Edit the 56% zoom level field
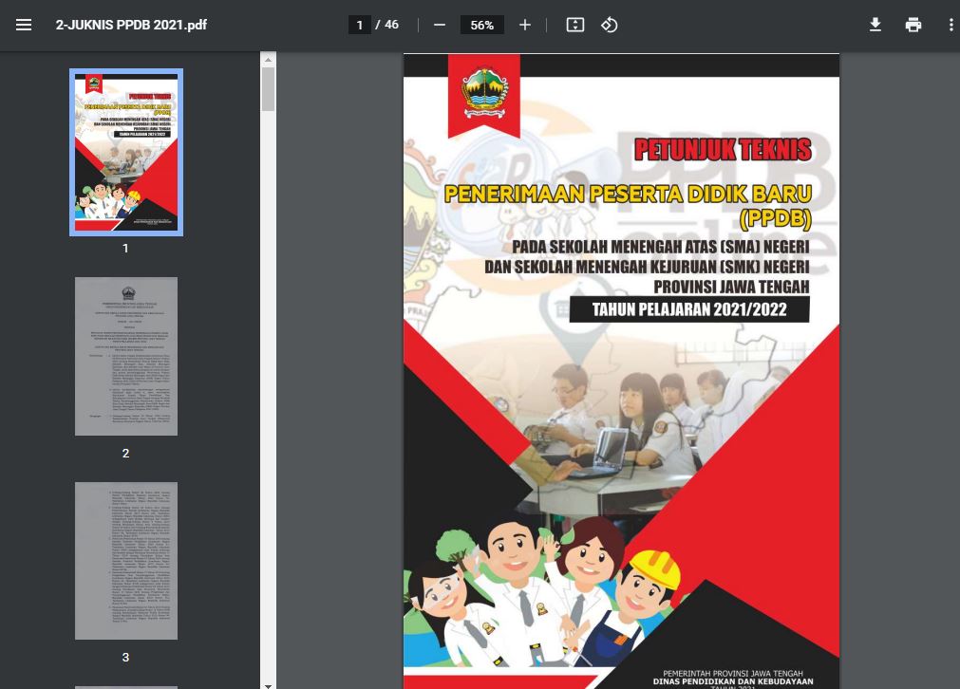This screenshot has height=689, width=960. tap(481, 25)
